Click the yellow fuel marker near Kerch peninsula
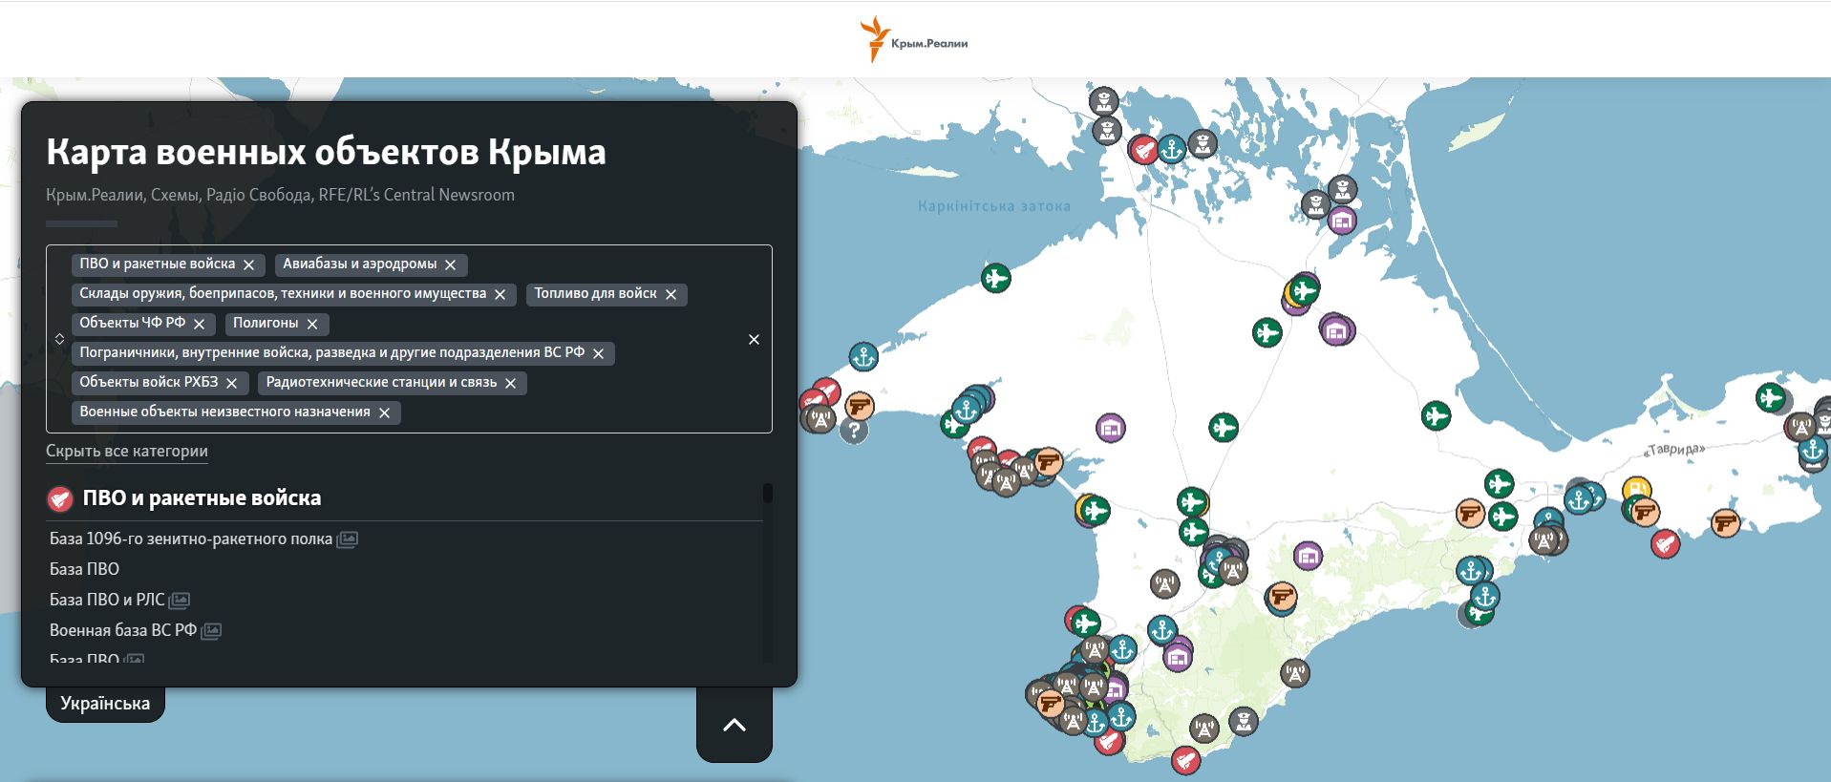 pos(1636,489)
